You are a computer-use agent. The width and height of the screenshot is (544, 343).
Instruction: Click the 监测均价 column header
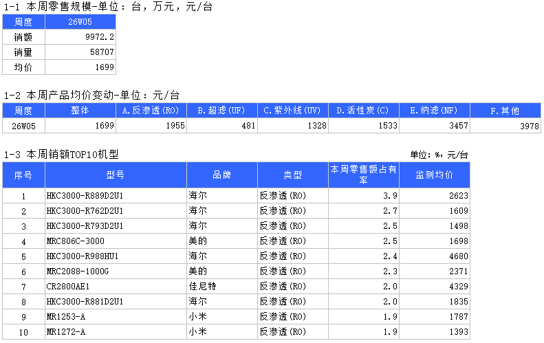pyautogui.click(x=435, y=175)
